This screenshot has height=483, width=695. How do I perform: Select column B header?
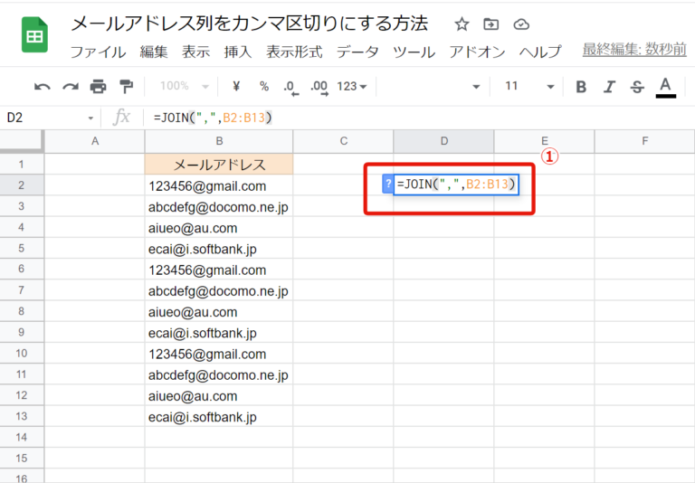(219, 141)
